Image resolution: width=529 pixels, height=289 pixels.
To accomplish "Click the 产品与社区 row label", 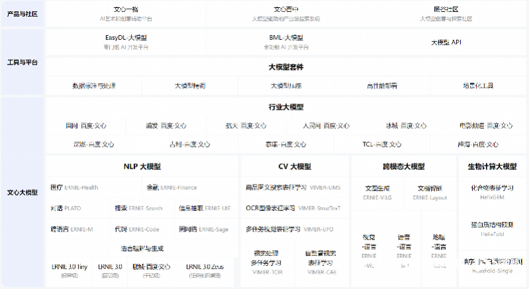I will click(22, 14).
